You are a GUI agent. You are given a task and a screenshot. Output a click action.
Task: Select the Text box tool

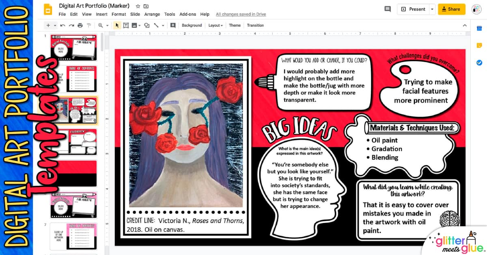click(126, 25)
